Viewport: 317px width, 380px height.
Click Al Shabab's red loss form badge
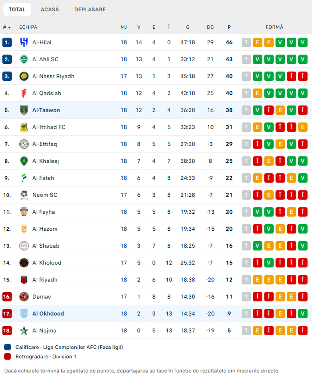[x=291, y=246]
